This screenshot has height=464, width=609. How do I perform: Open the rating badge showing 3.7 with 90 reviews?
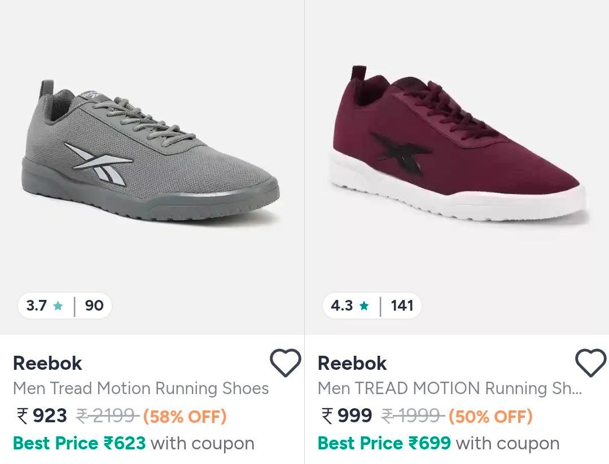64,306
